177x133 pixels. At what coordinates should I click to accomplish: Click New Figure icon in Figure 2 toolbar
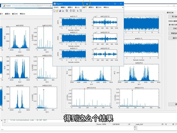[x=54, y=11]
